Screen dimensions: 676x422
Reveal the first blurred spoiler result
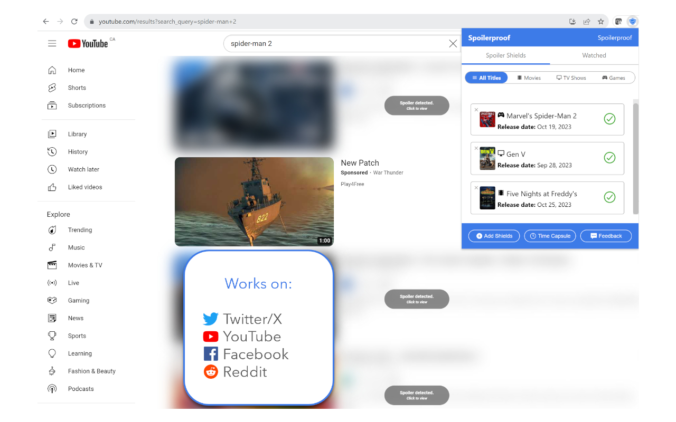(x=417, y=105)
